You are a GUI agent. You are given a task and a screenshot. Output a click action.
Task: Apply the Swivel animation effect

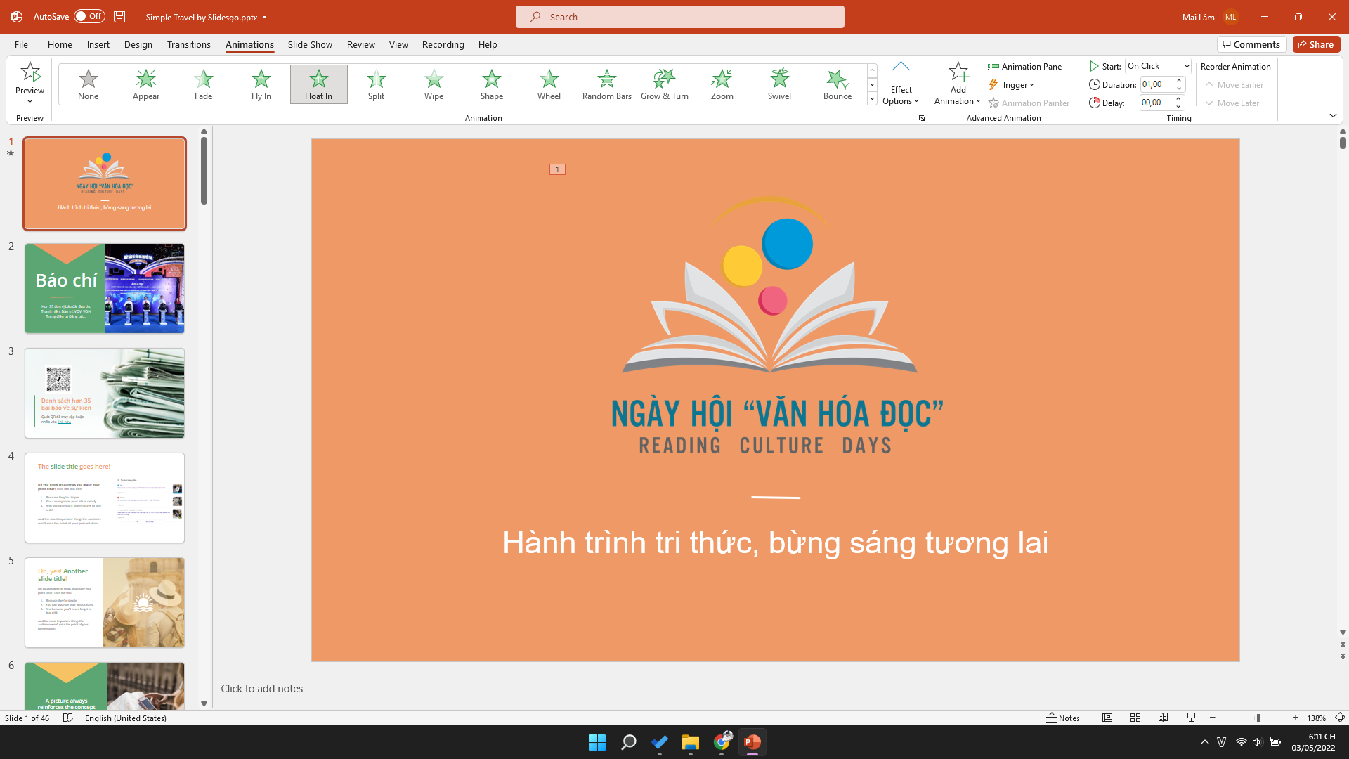779,84
